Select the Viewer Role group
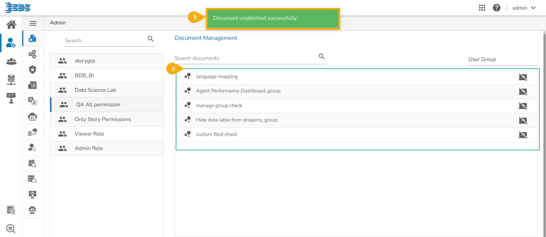 click(89, 134)
